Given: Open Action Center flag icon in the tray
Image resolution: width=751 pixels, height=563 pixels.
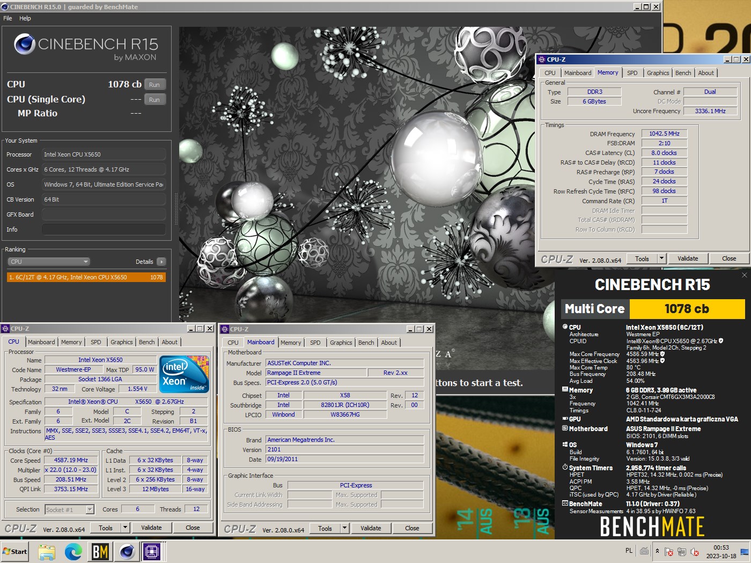Looking at the screenshot, I should coord(669,551).
